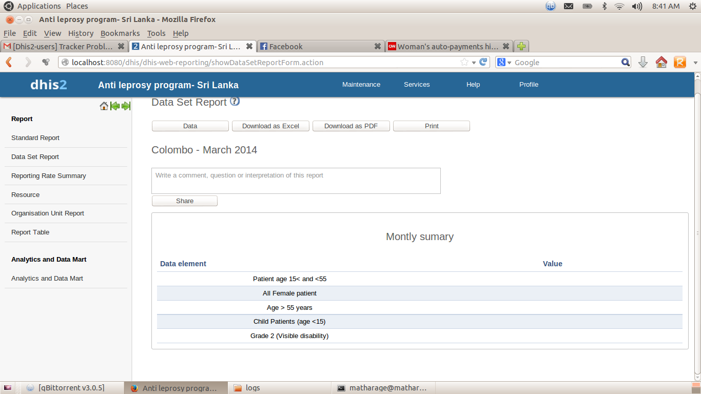Reload the current page
Screen dimensions: 701x394
483,62
